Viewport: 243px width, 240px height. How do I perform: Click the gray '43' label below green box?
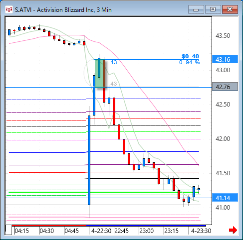tap(114, 84)
